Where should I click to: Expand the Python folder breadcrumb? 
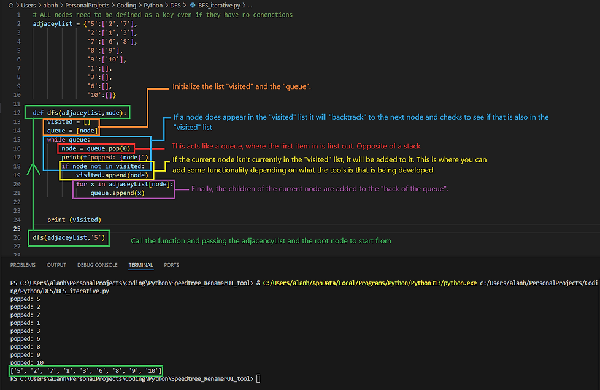point(153,6)
